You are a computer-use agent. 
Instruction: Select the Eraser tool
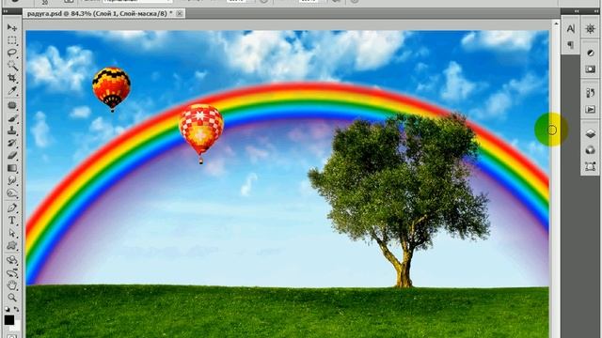coord(12,156)
